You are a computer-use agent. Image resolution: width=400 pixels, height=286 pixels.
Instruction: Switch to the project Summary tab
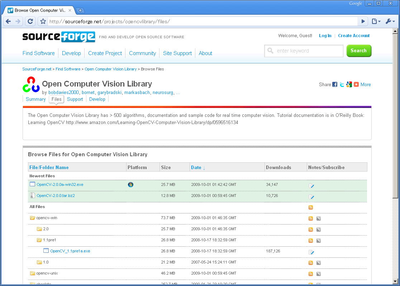pos(36,99)
